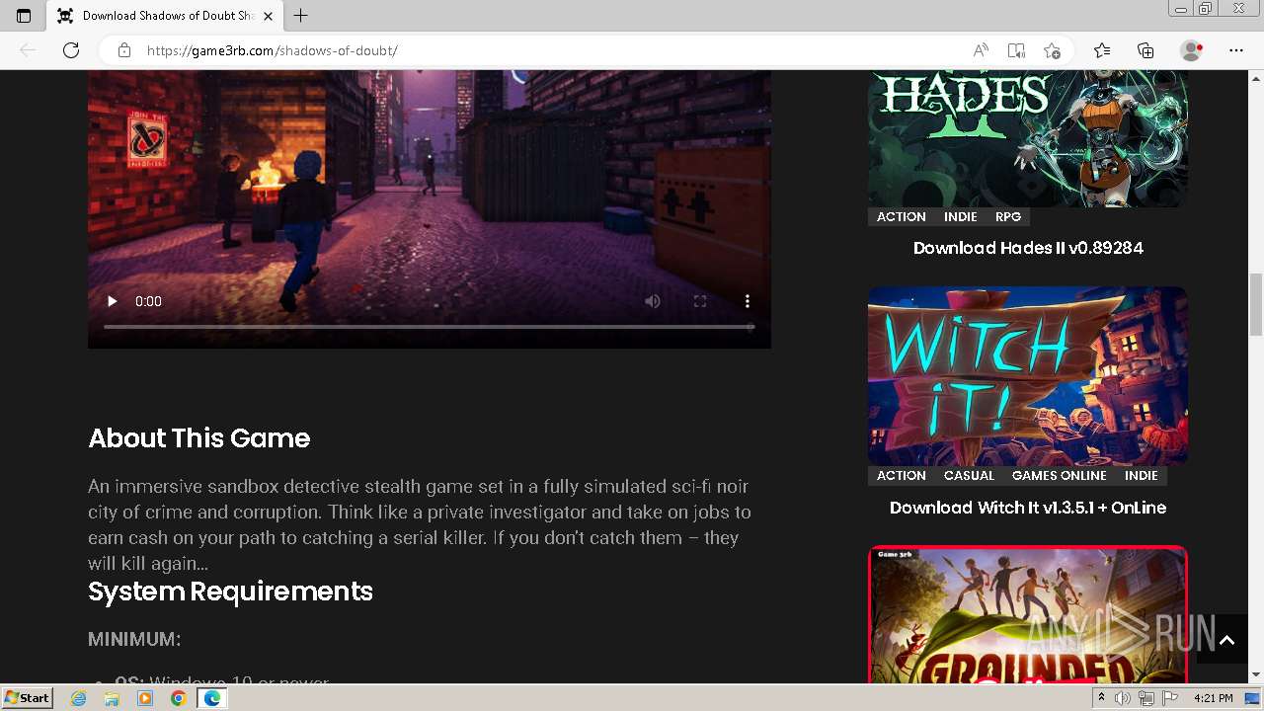Click the scroll-to-top arrow button
Viewport: 1264px width, 711px height.
(1226, 640)
